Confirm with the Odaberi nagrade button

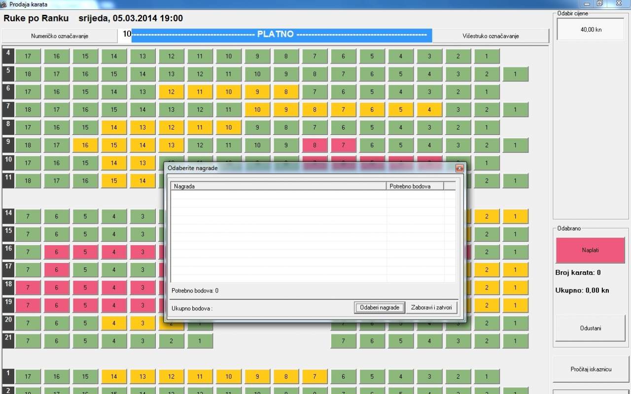pos(379,307)
